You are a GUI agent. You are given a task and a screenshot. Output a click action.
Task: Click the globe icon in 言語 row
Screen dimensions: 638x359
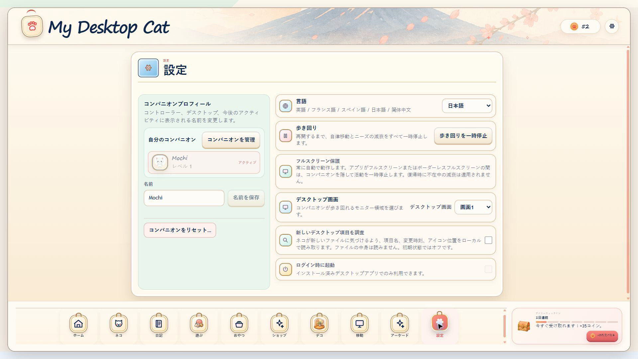(285, 106)
